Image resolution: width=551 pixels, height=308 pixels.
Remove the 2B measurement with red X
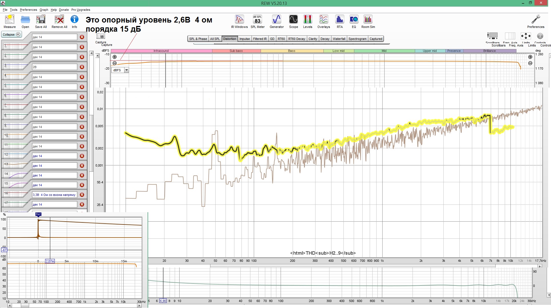(x=82, y=67)
